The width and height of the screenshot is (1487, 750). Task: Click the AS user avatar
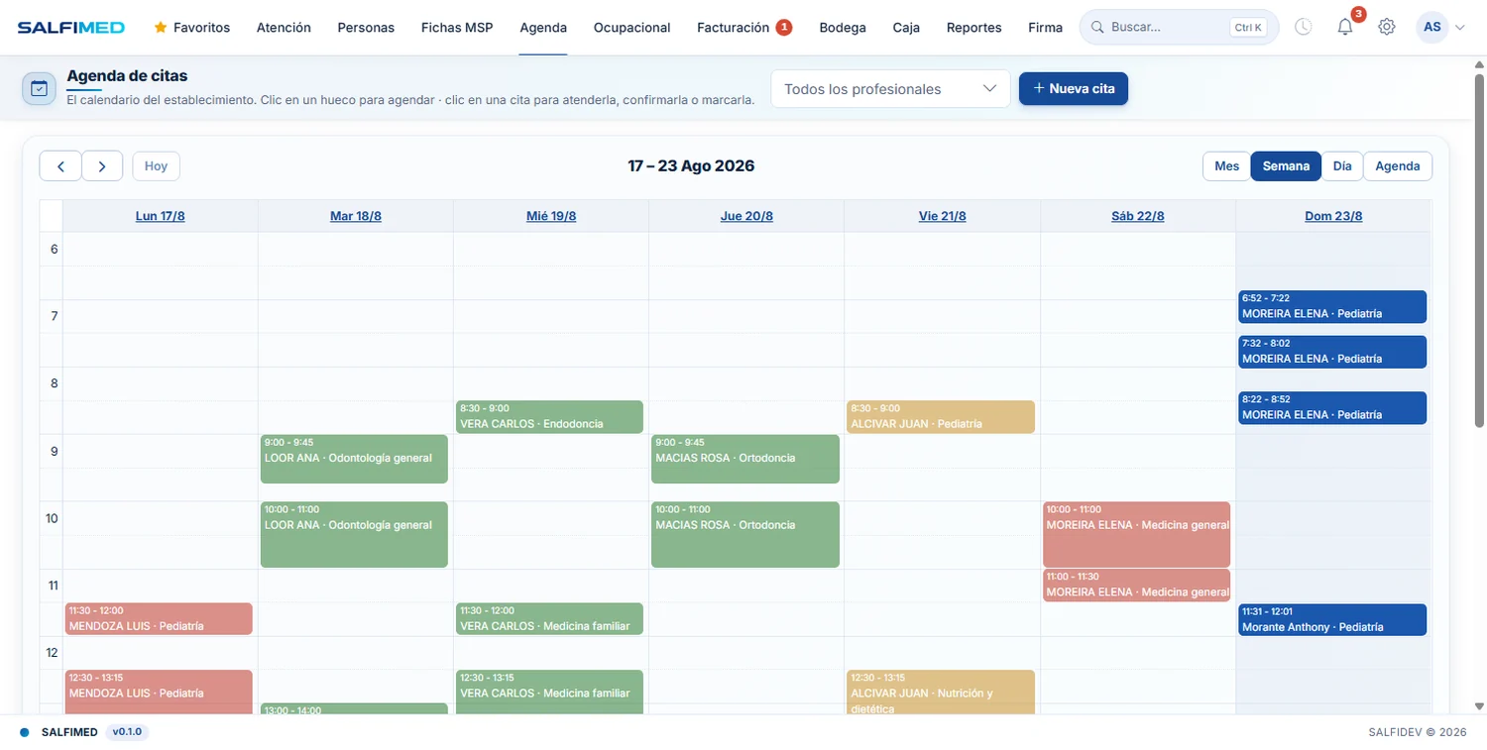(1432, 27)
